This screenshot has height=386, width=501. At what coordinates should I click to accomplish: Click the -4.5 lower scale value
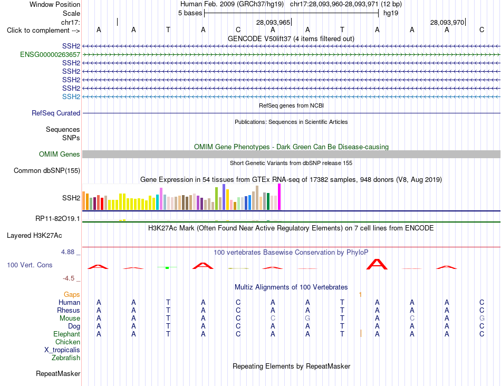pyautogui.click(x=69, y=278)
